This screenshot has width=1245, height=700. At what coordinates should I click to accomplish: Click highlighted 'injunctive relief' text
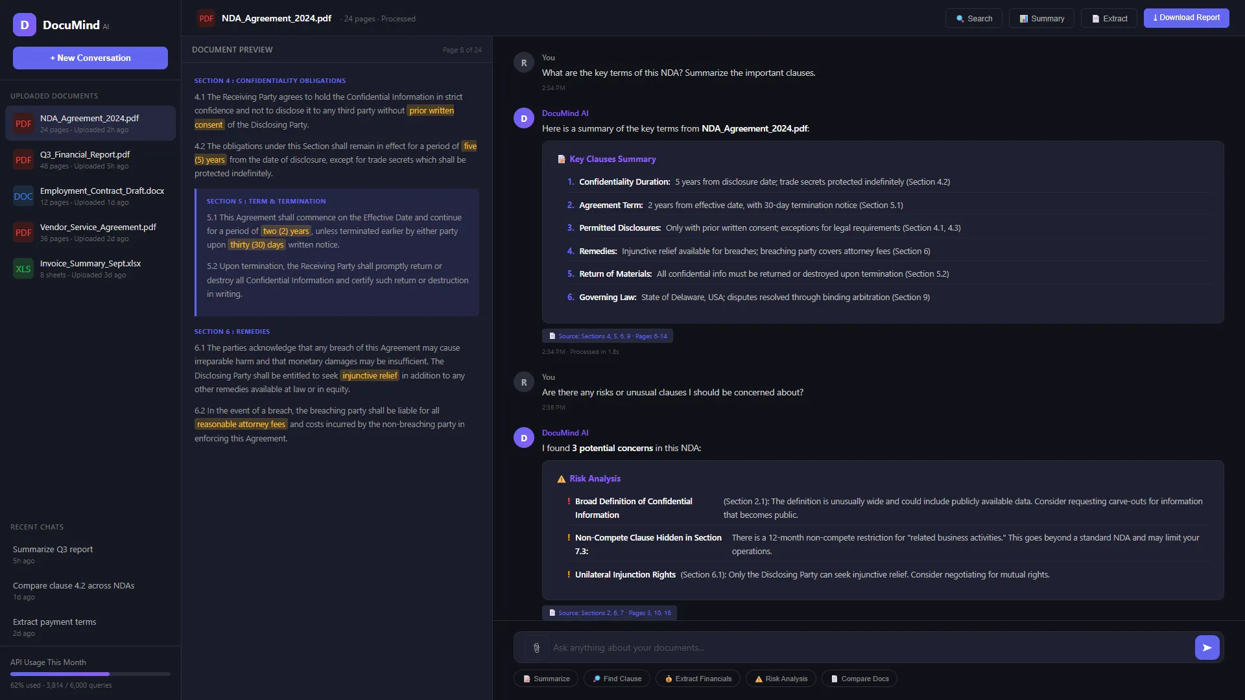(370, 376)
